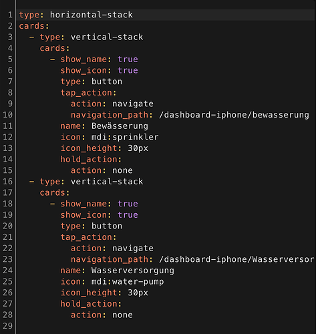This screenshot has height=334, width=316.
Task: Click icon_height key on line 13
Action: [89, 148]
